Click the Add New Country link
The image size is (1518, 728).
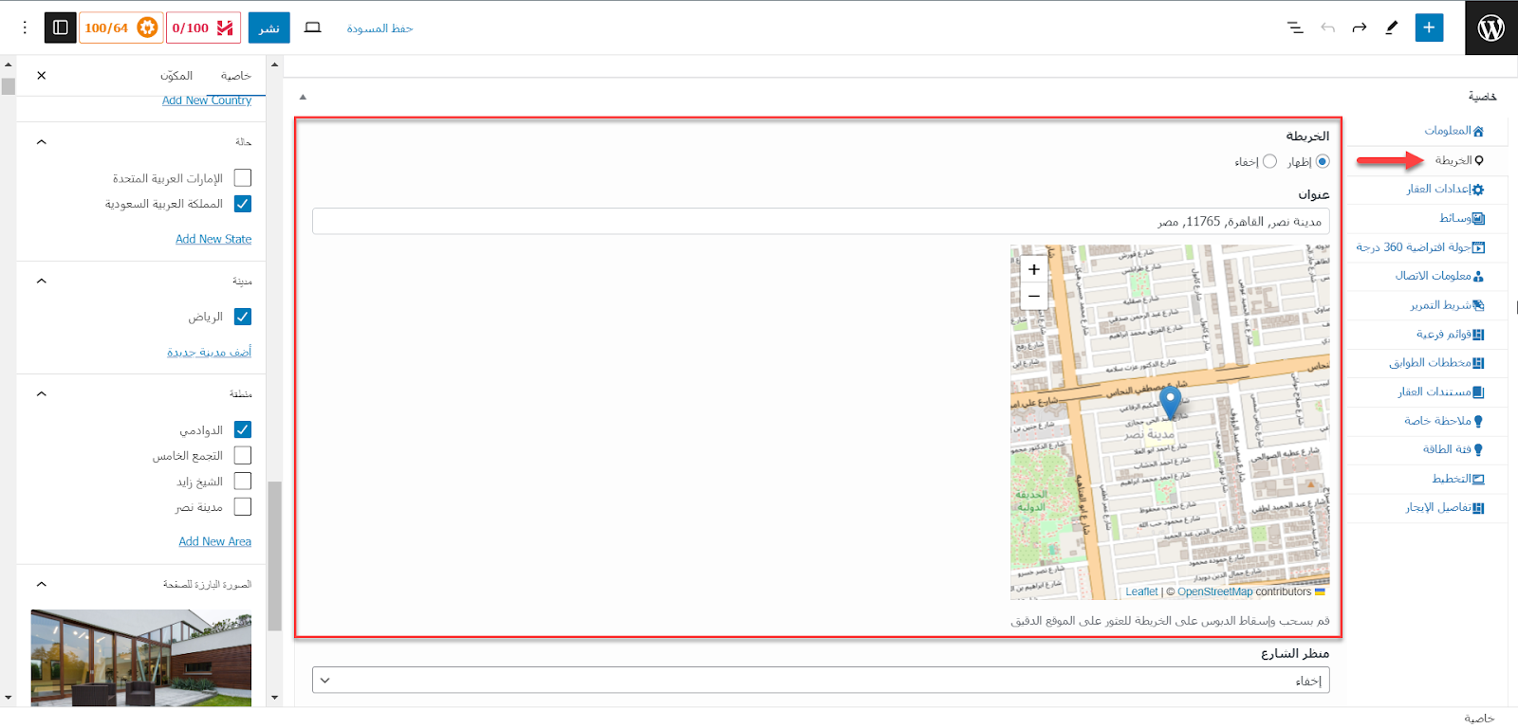[207, 100]
